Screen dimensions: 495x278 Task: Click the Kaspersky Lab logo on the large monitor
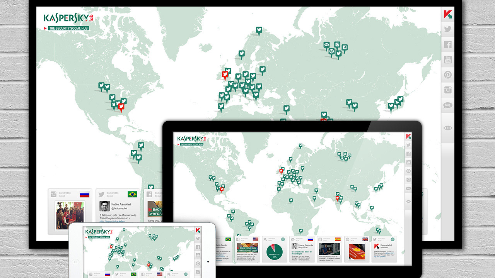tap(68, 18)
